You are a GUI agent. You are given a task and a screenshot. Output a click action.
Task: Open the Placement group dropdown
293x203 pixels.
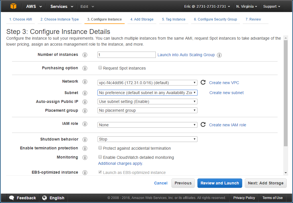click(147, 110)
